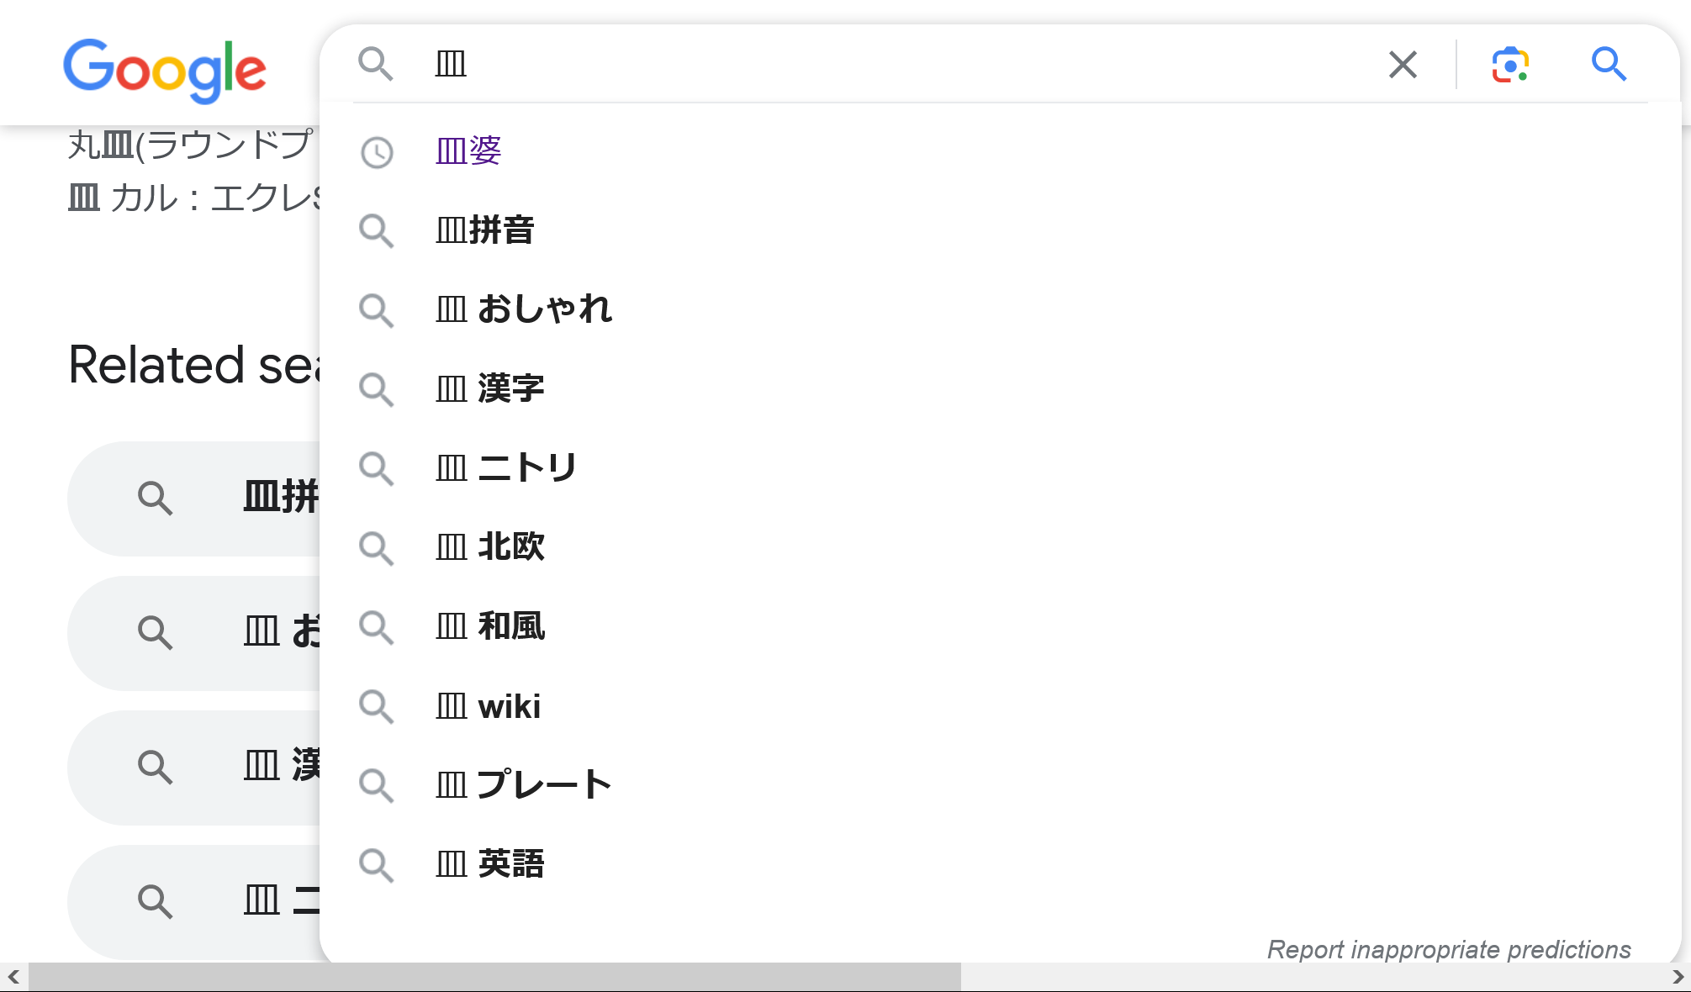Pick the 皿 ニトリ suggestion
1691x992 pixels.
click(x=1001, y=468)
